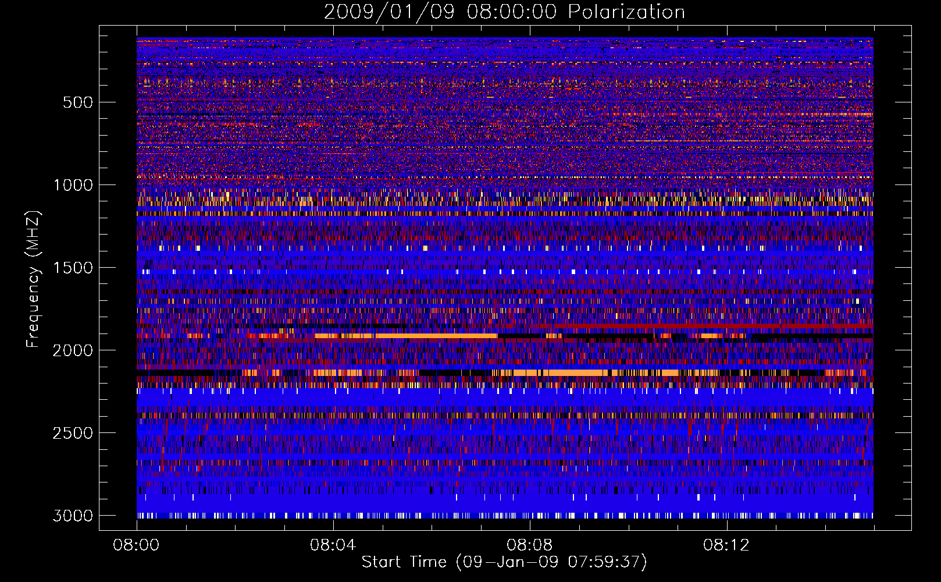Click the 'Frequency (MHZ)' axis label
Screen dimensions: 941x582
pos(34,279)
